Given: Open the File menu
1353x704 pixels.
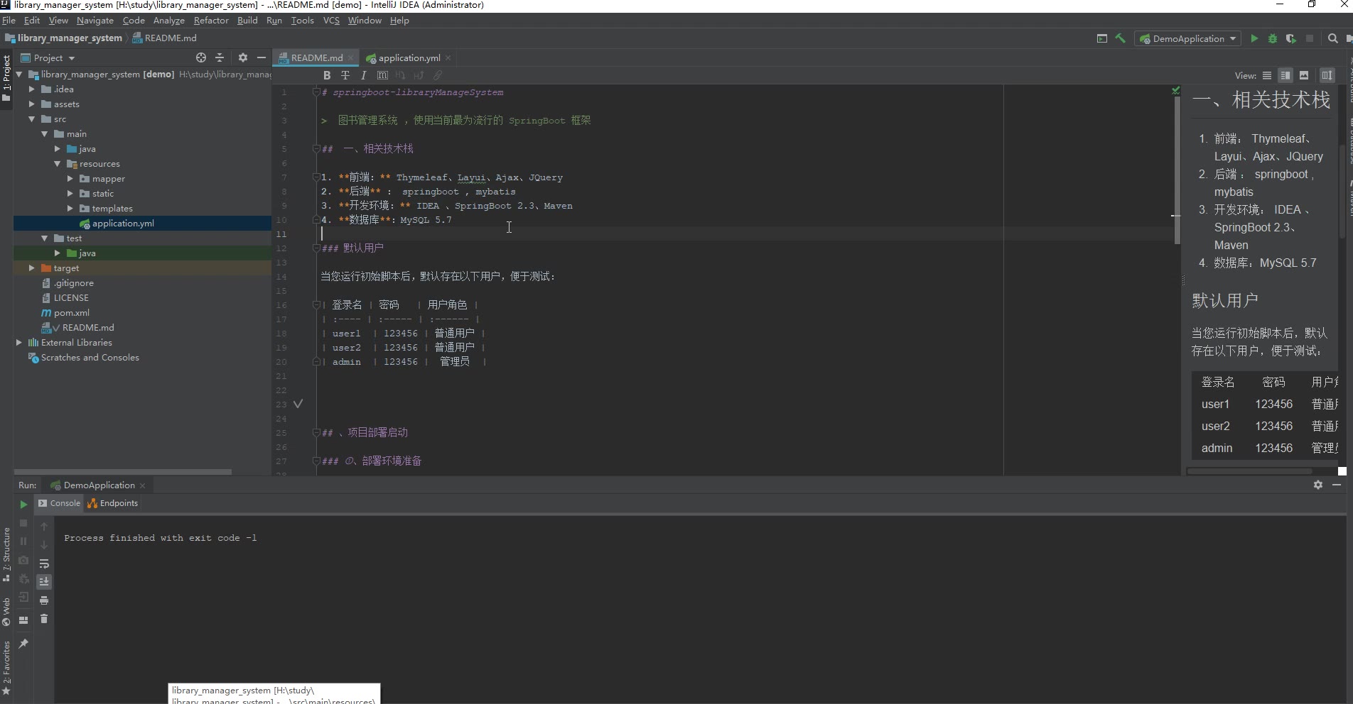Looking at the screenshot, I should pos(9,21).
